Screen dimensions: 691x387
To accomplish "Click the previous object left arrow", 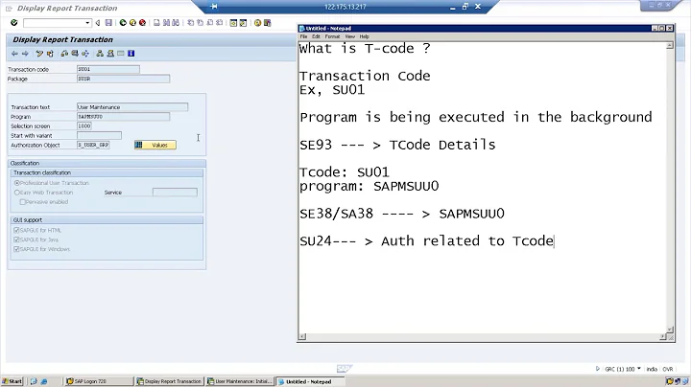I will (14, 54).
